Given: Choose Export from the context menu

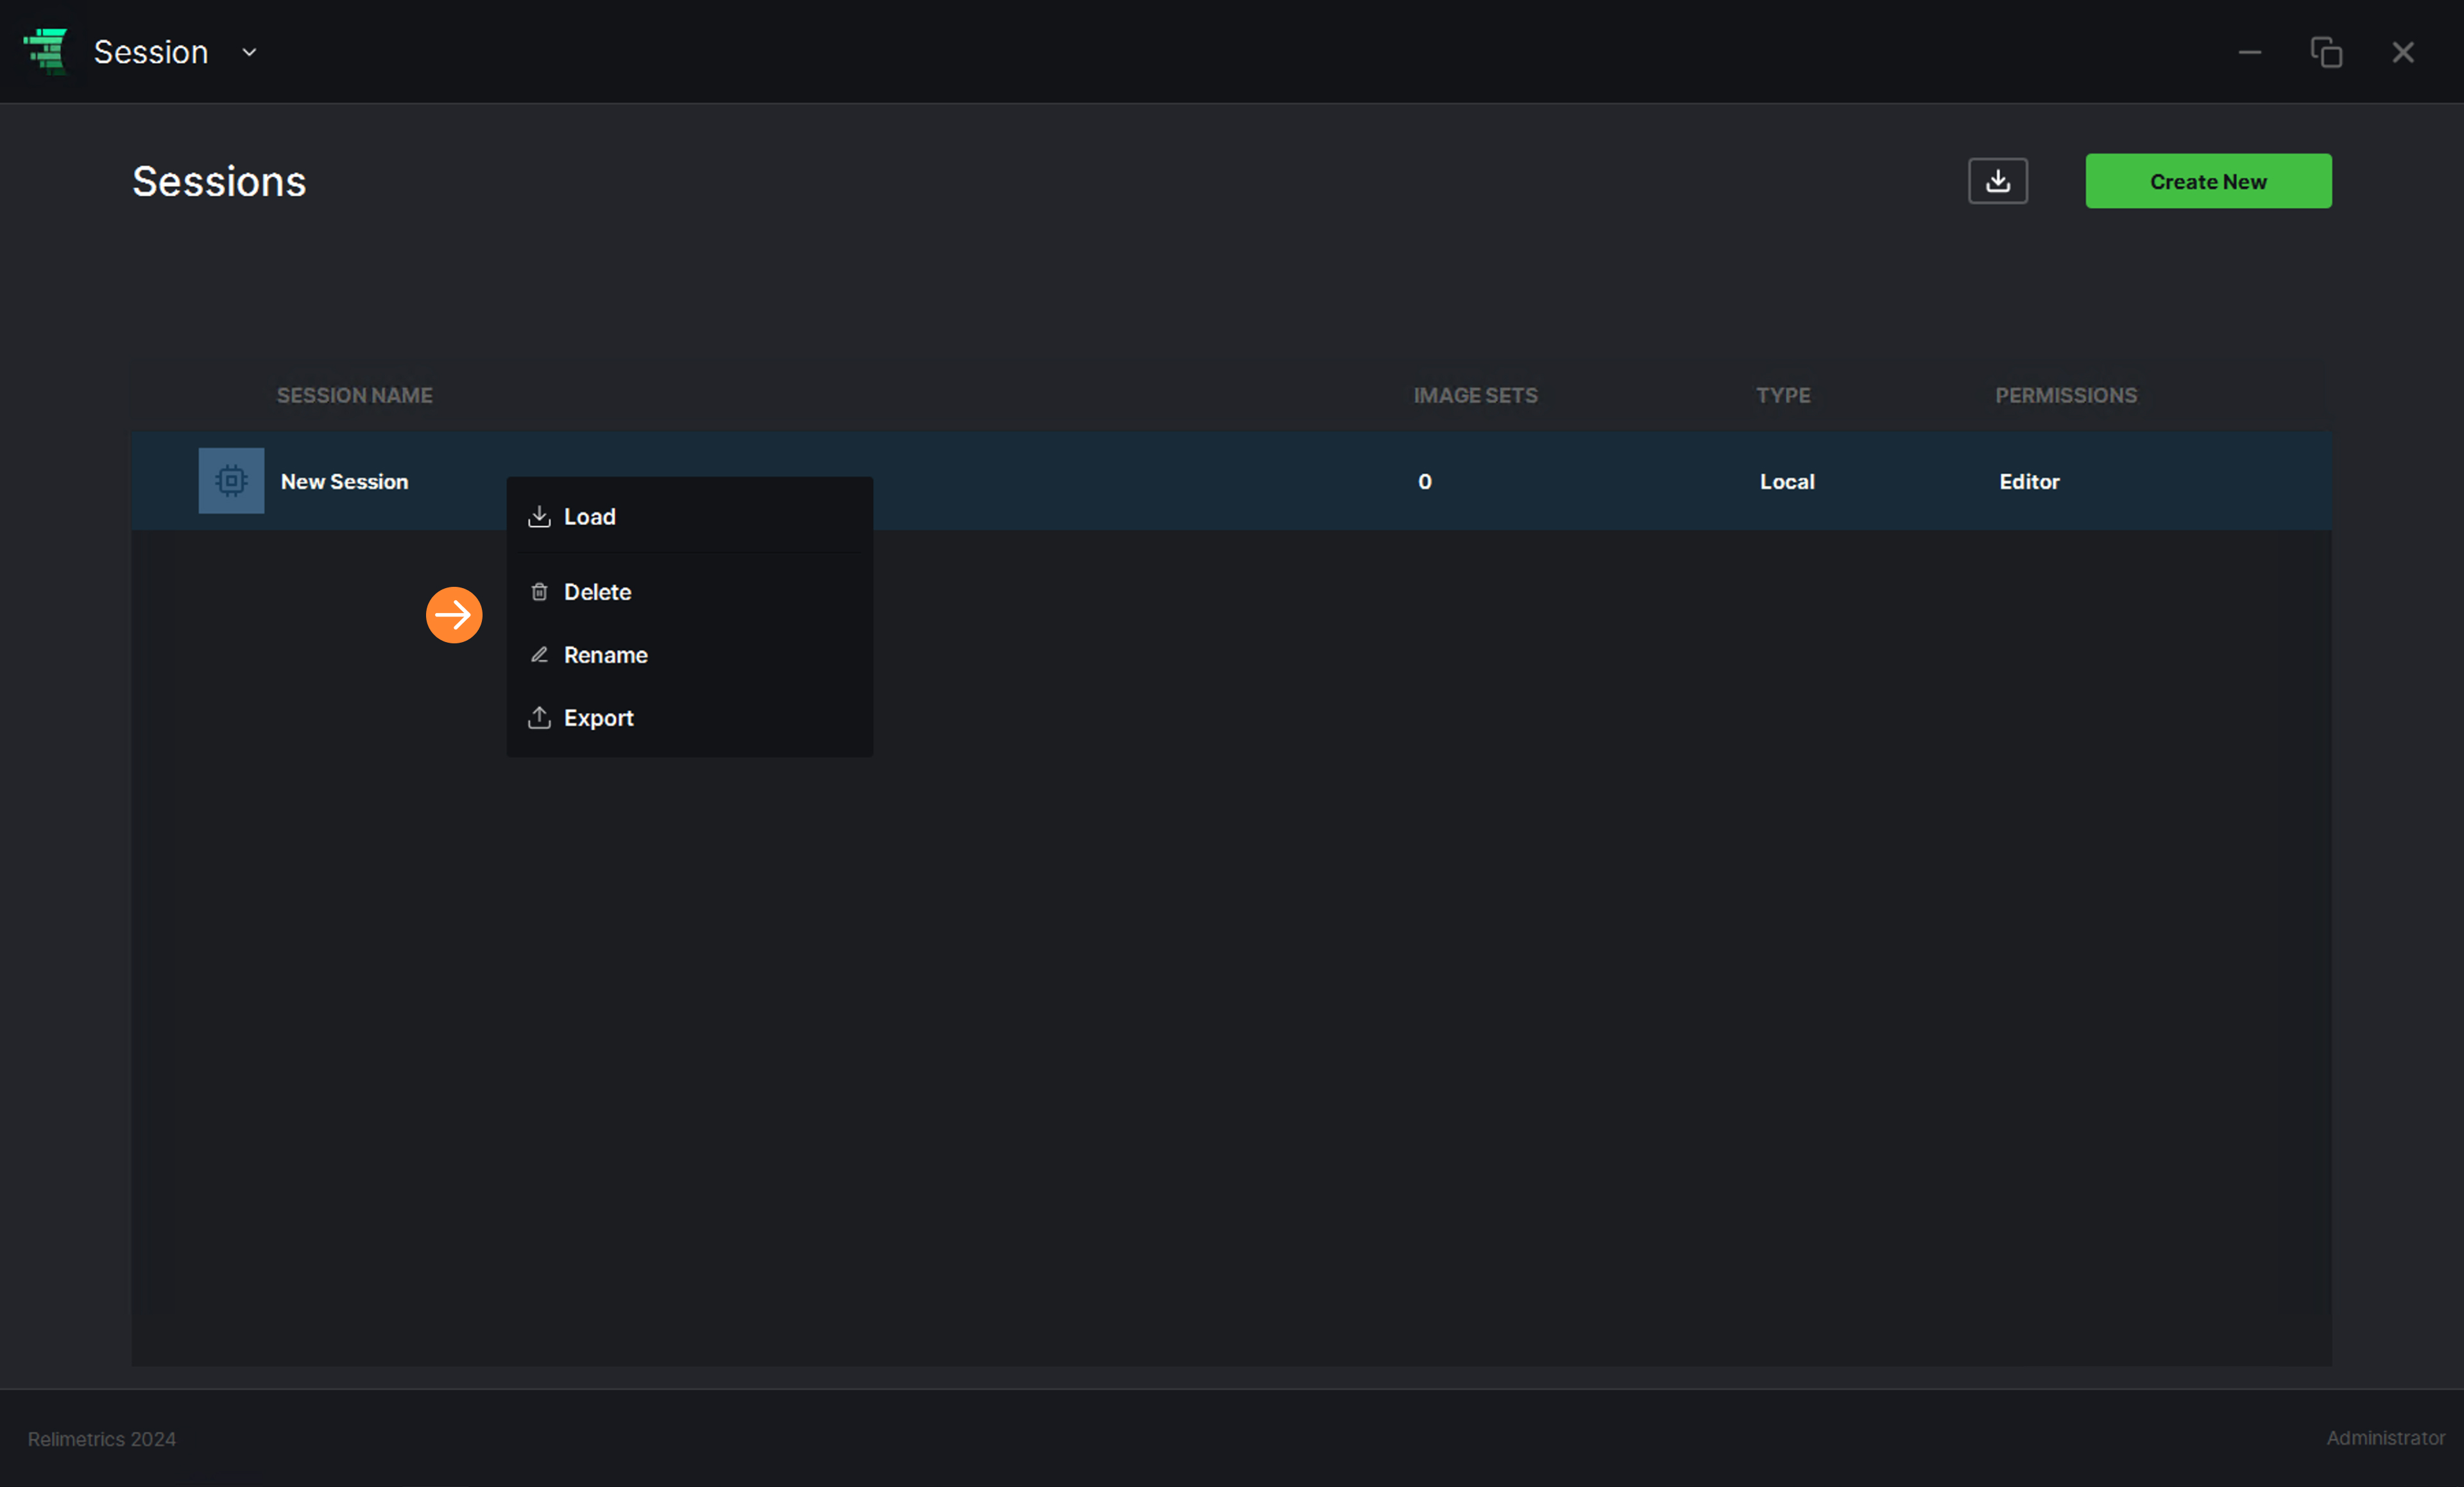Looking at the screenshot, I should coord(689,717).
